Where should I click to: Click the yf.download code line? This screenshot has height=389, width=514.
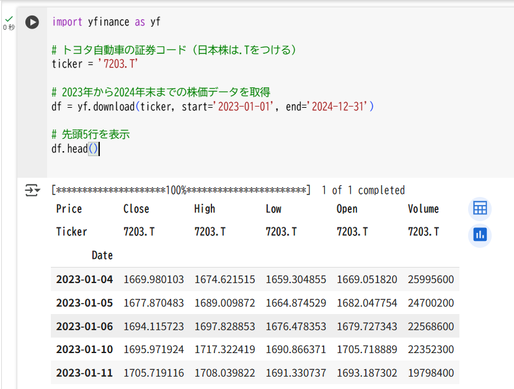[213, 107]
